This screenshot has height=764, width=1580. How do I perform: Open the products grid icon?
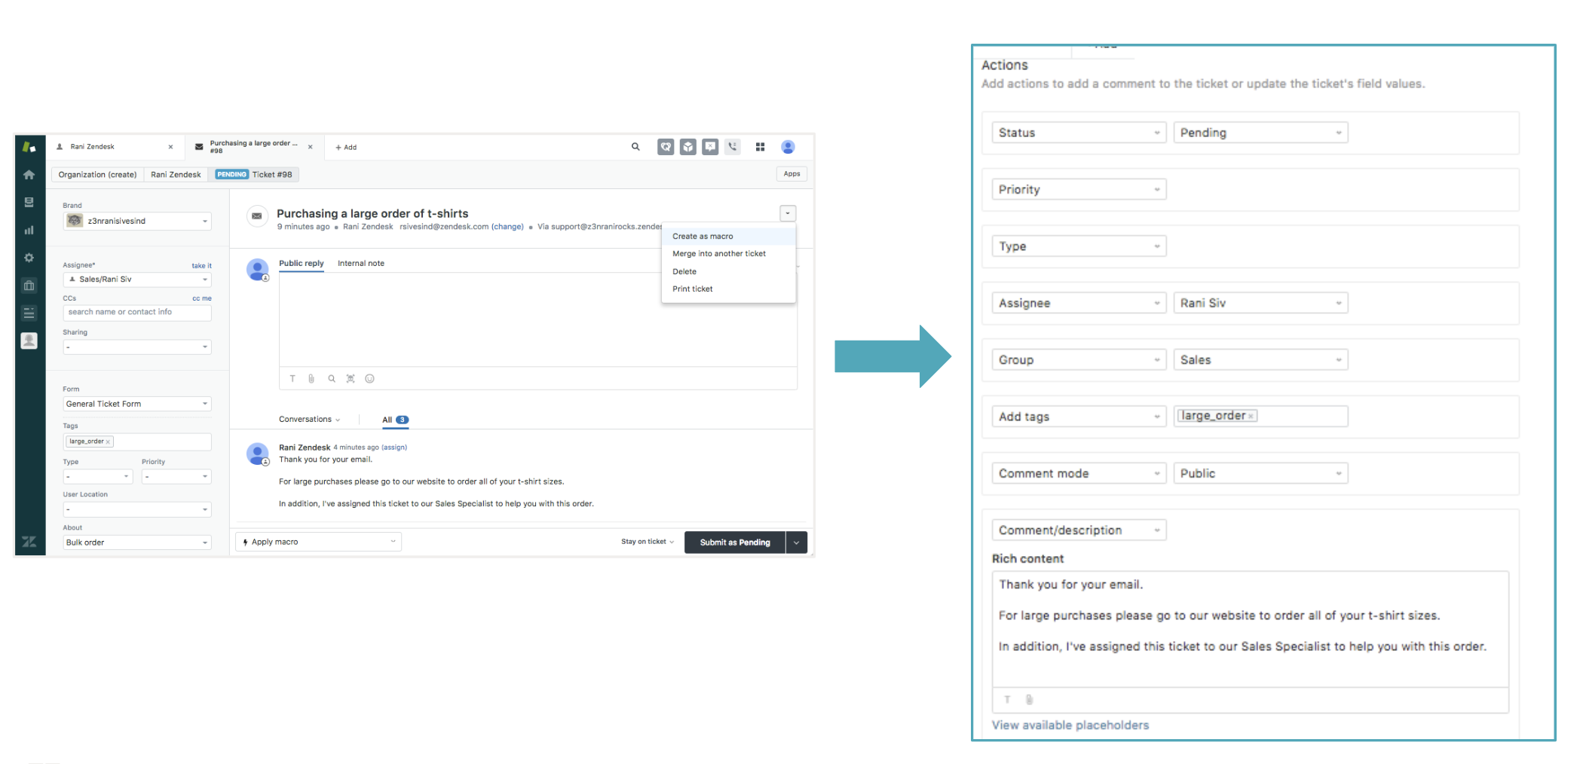[760, 147]
